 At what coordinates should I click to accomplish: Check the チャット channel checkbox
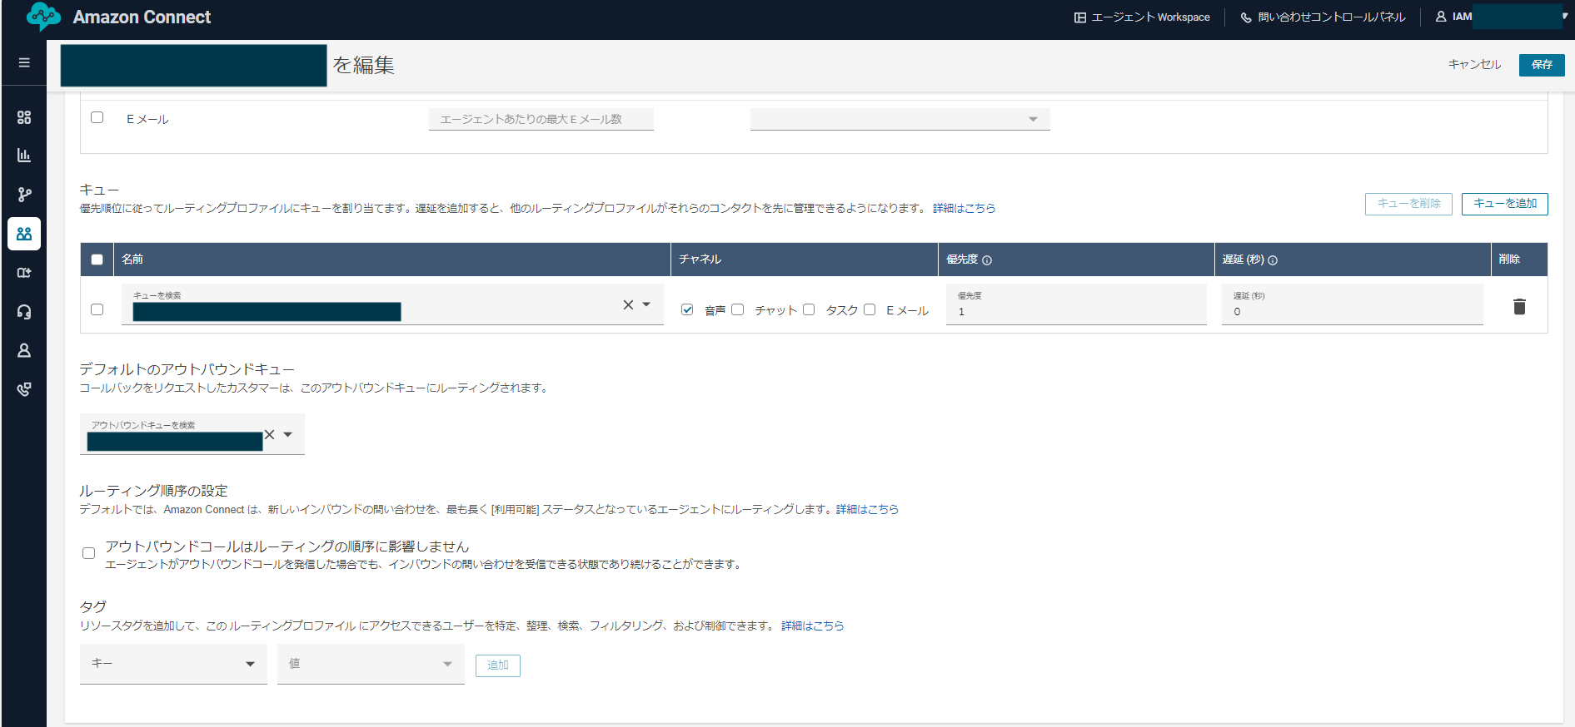tap(737, 309)
